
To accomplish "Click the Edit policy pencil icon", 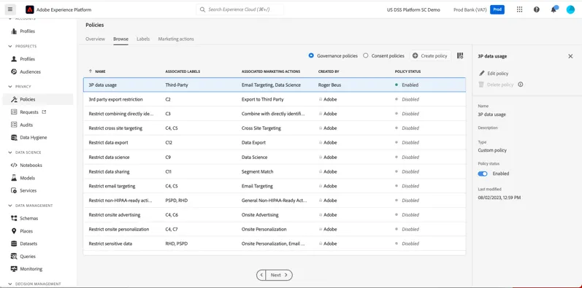I will (x=481, y=74).
